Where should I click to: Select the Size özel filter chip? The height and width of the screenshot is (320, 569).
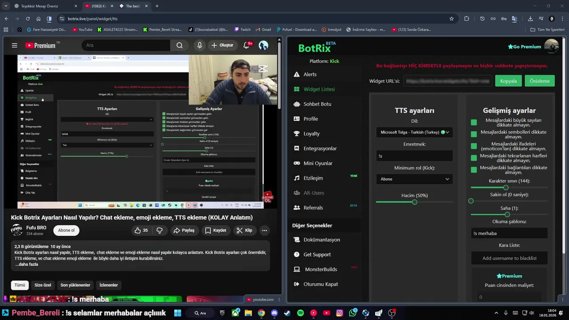[43, 285]
